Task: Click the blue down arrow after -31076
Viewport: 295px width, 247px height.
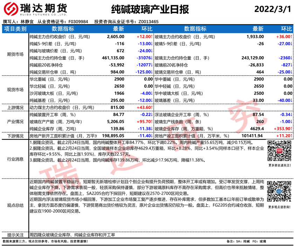Action: [x=152, y=58]
